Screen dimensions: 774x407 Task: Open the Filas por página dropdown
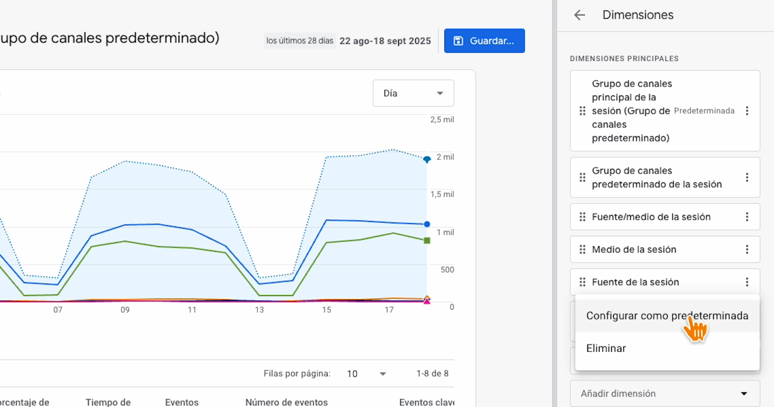(367, 374)
